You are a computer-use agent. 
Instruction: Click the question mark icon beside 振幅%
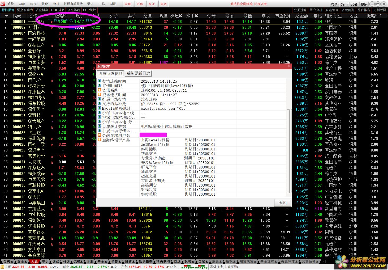pos(381,16)
